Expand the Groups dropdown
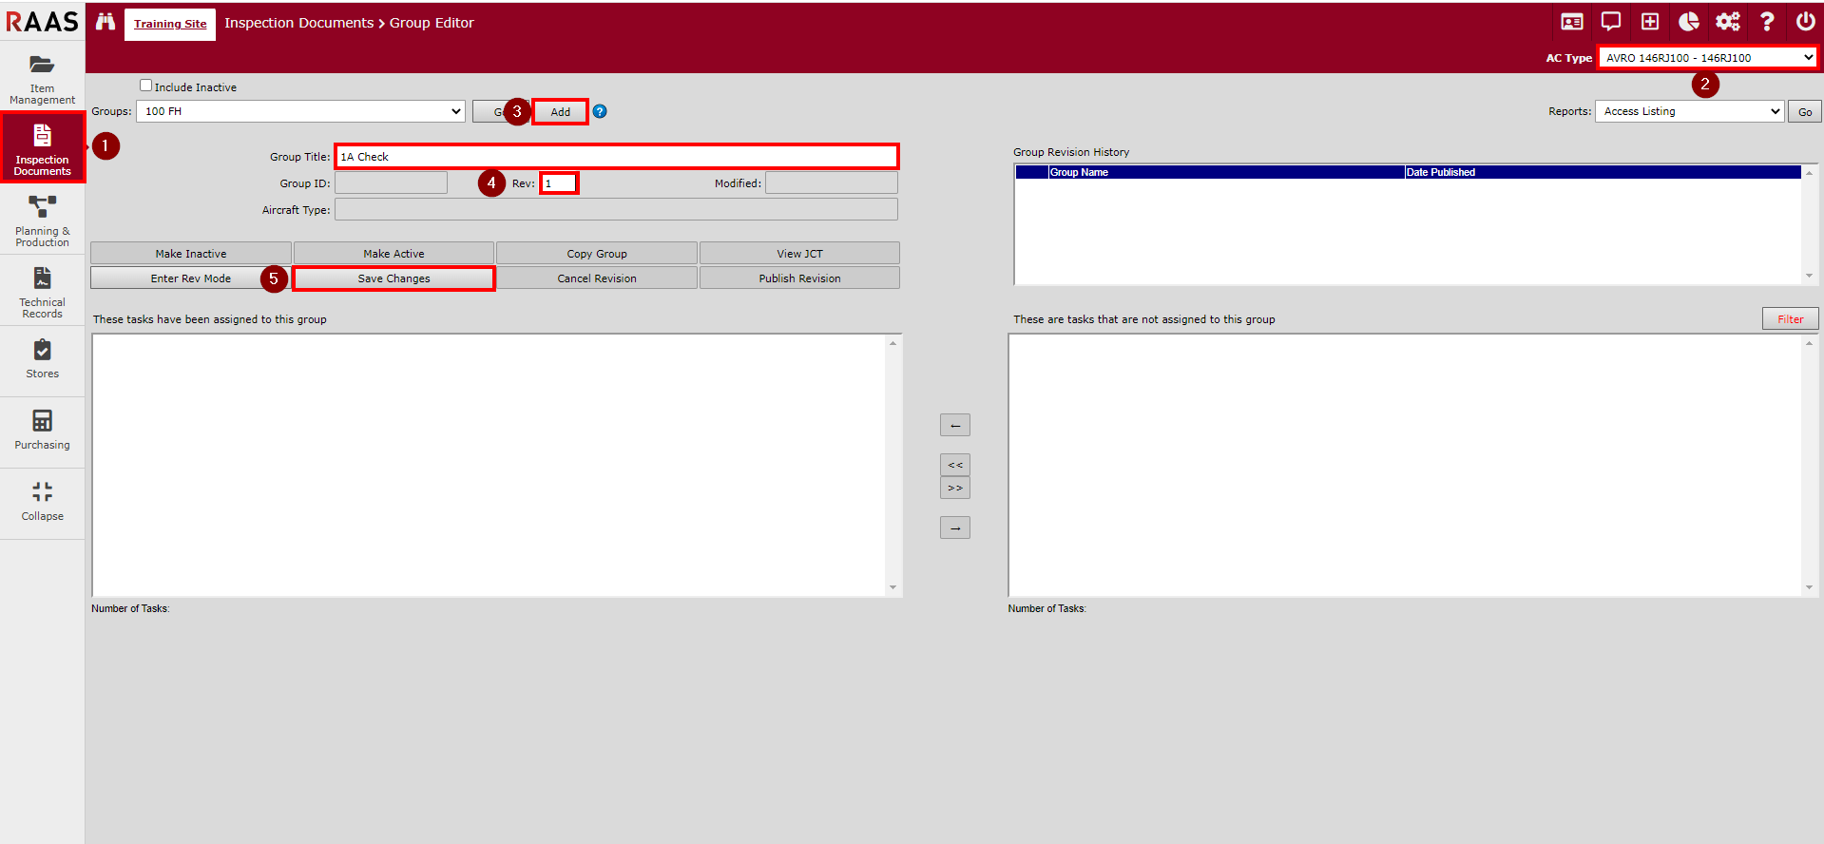This screenshot has width=1824, height=844. pyautogui.click(x=300, y=111)
